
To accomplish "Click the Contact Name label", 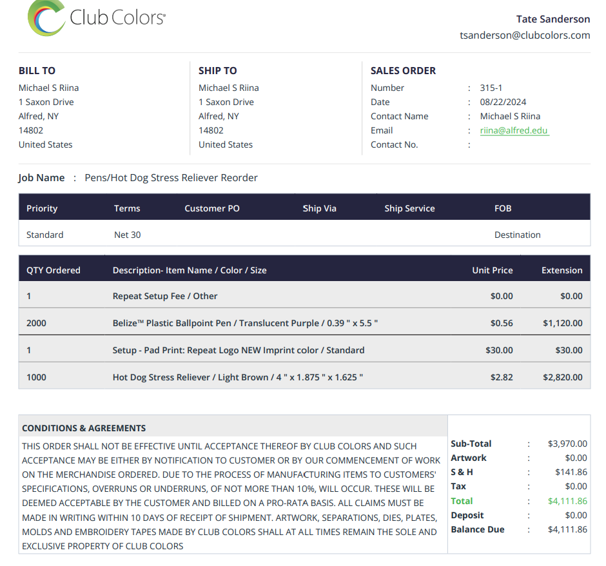I will coord(399,116).
